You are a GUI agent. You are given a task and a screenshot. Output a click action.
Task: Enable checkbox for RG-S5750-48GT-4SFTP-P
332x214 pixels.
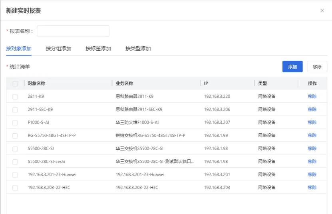(15, 136)
